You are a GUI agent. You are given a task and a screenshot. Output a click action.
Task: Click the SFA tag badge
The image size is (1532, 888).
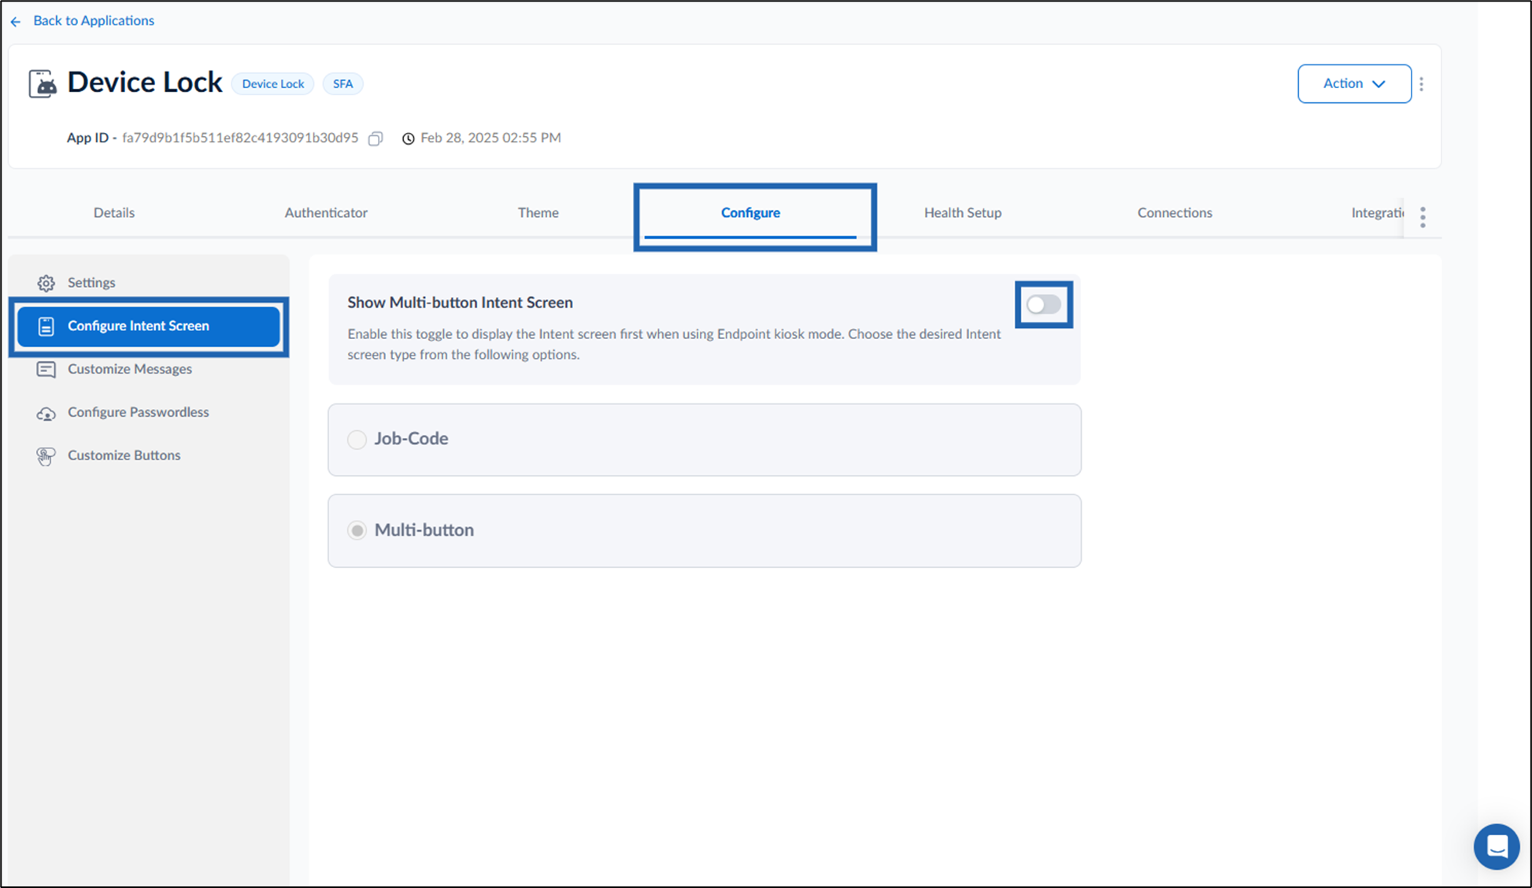343,83
